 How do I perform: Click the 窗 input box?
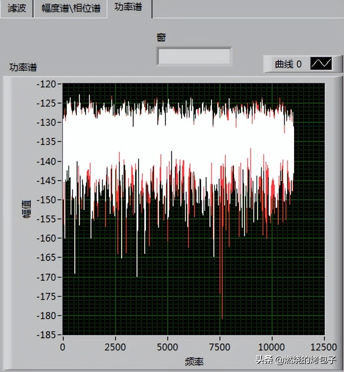(194, 57)
